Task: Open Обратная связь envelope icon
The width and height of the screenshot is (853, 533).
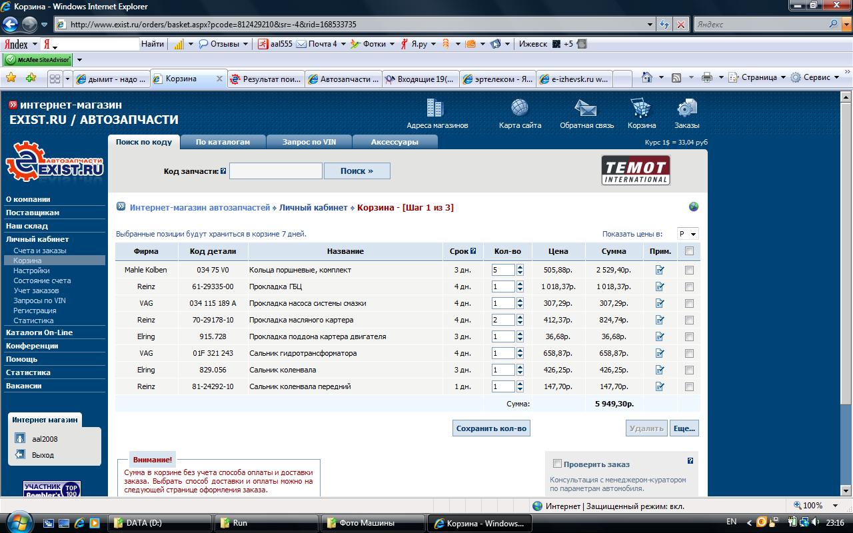Action: coord(586,108)
